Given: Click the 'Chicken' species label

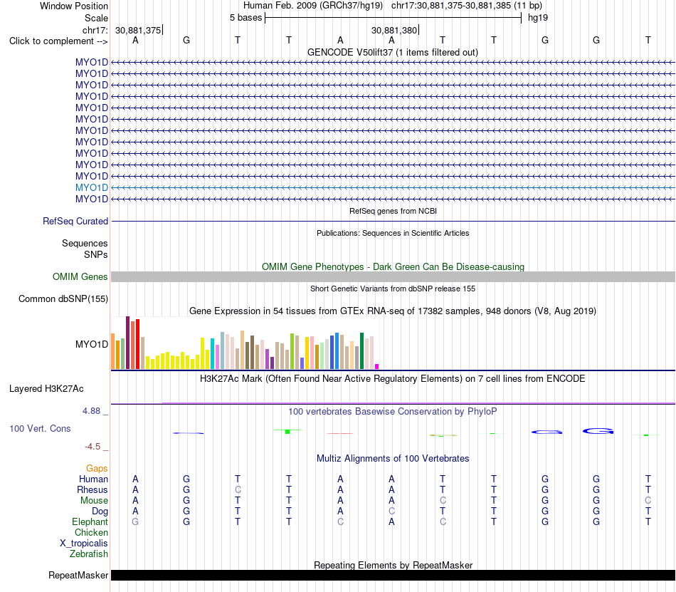Looking at the screenshot, I should [x=91, y=532].
